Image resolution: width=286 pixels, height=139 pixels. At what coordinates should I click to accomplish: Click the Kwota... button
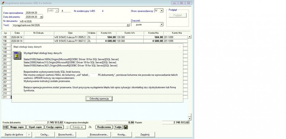point(122,135)
